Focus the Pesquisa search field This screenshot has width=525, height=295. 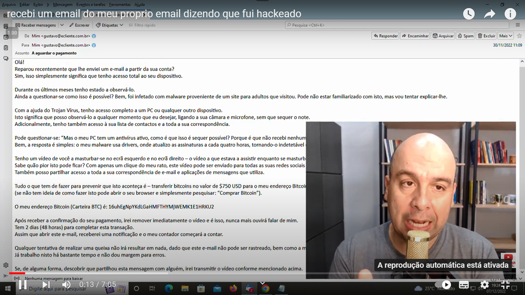click(x=397, y=25)
